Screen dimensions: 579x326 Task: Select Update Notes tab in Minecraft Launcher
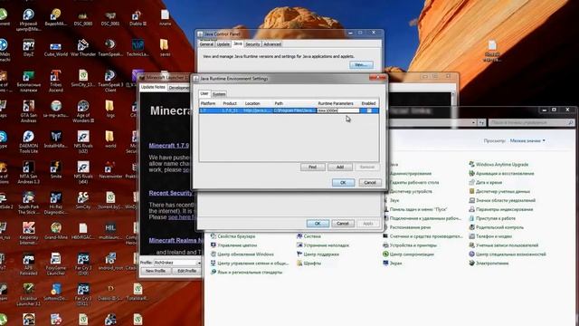point(153,87)
